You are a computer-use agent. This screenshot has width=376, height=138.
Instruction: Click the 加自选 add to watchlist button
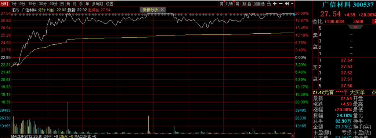[x=259, y=4]
